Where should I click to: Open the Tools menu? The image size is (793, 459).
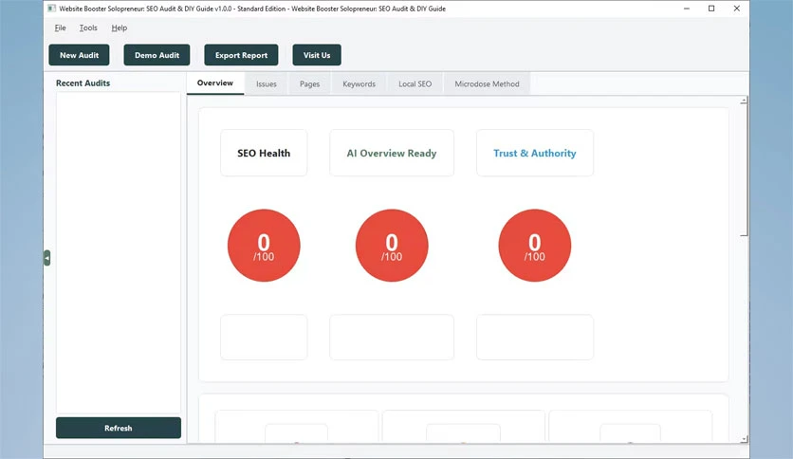pyautogui.click(x=88, y=28)
